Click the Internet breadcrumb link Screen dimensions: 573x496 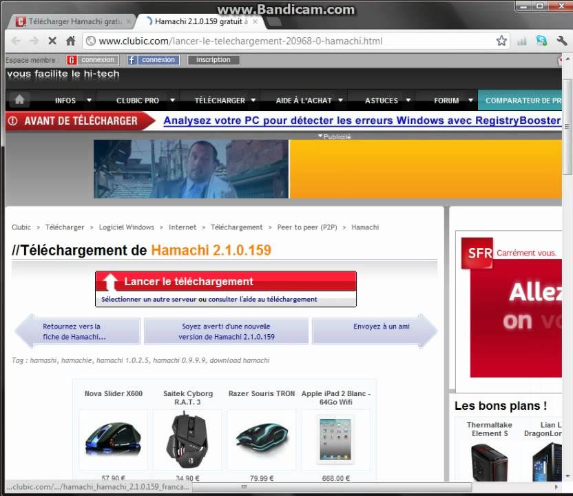183,227
